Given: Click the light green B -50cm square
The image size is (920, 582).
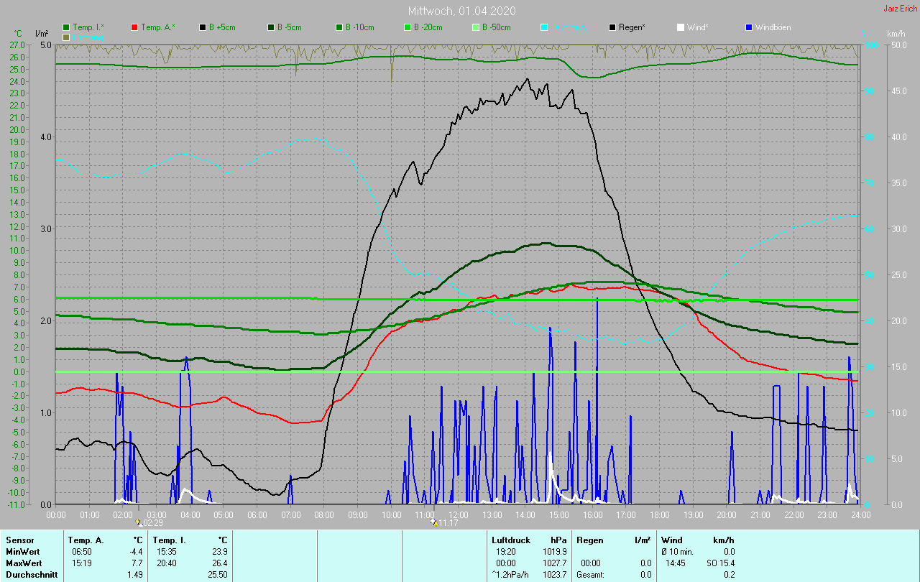Looking at the screenshot, I should click(x=476, y=27).
